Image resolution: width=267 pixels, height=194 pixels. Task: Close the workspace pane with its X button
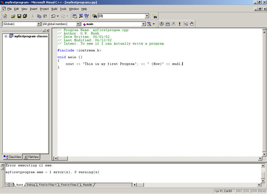tap(47, 31)
